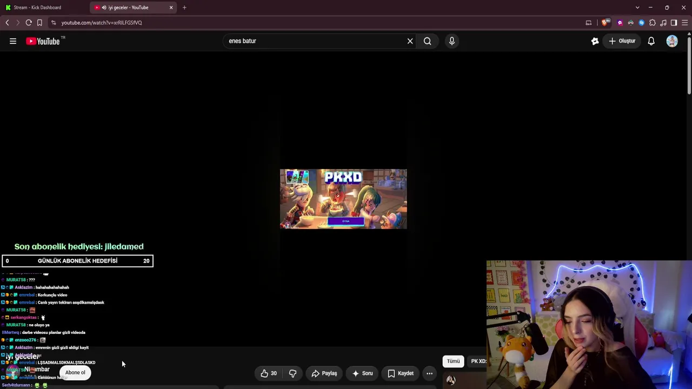
Task: Save the video with Kaydet
Action: (x=401, y=373)
